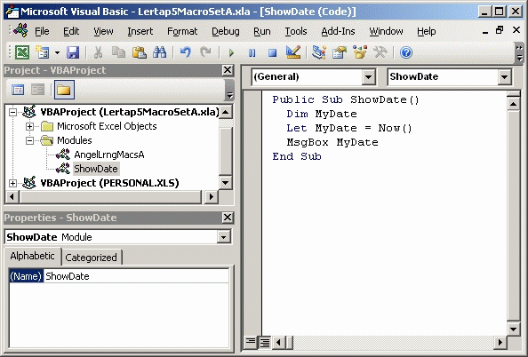Click the View Microsoft Excel toolbar icon
Image resolution: width=528 pixels, height=357 pixels.
(x=22, y=52)
